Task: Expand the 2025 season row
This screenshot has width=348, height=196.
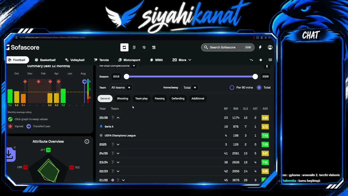Action: click(118, 145)
